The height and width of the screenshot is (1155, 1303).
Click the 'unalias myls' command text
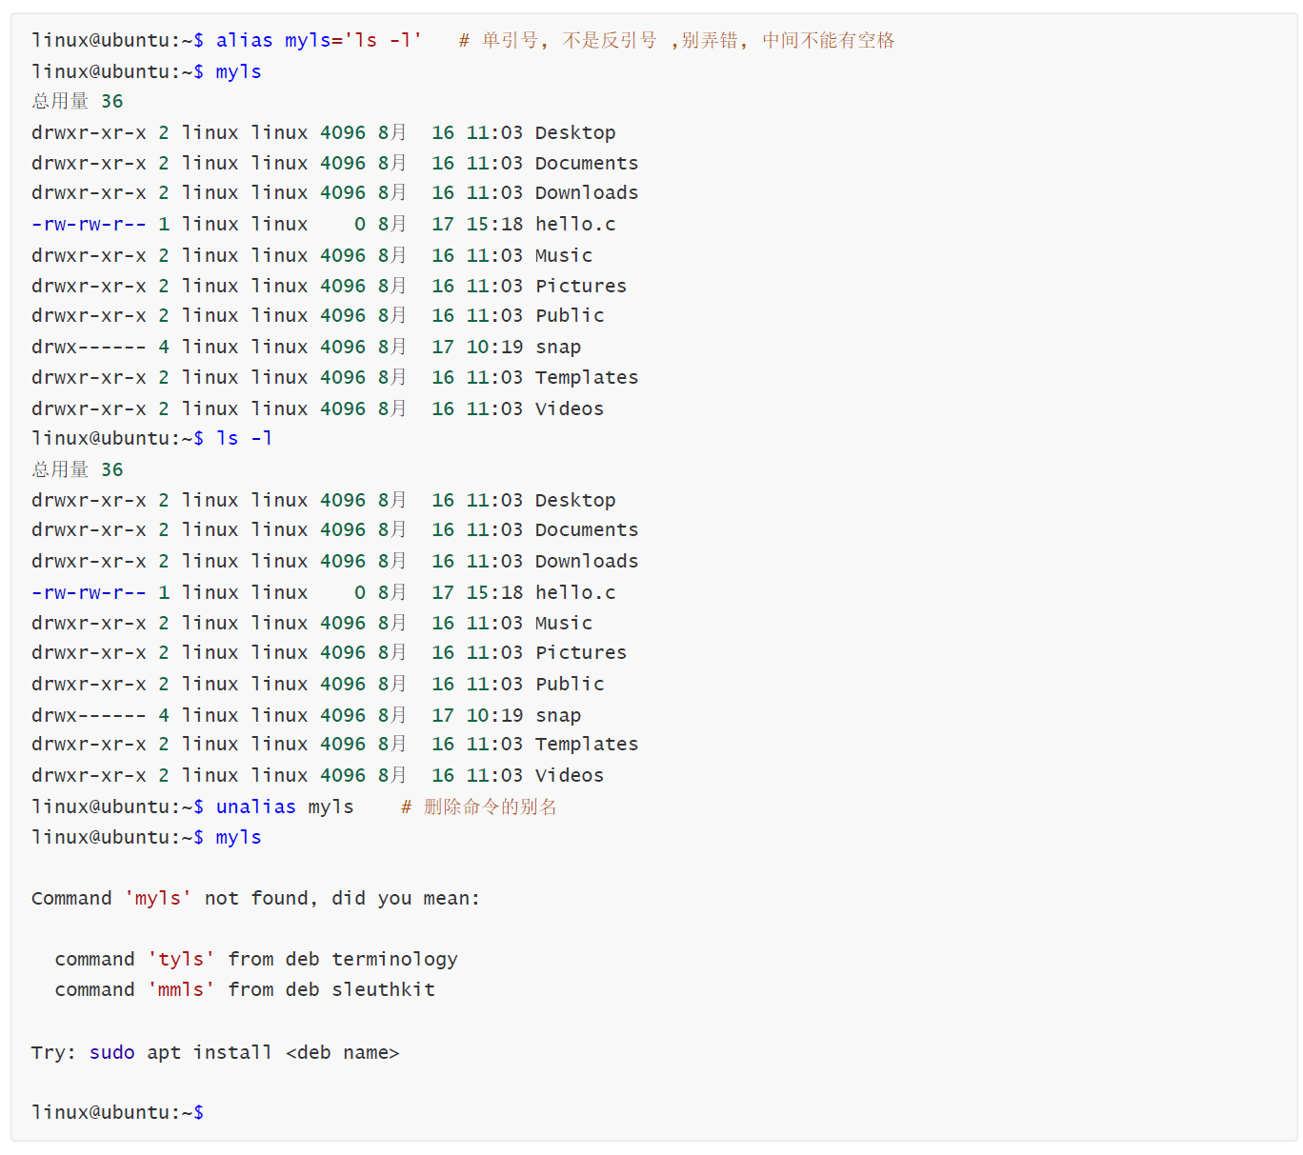click(285, 807)
